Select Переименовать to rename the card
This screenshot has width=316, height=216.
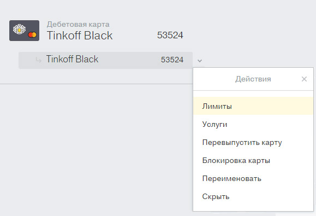click(x=253, y=178)
